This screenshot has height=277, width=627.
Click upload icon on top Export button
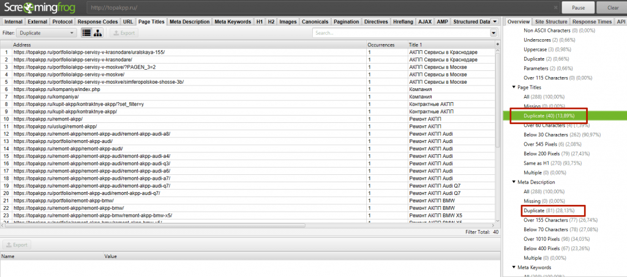(115, 33)
